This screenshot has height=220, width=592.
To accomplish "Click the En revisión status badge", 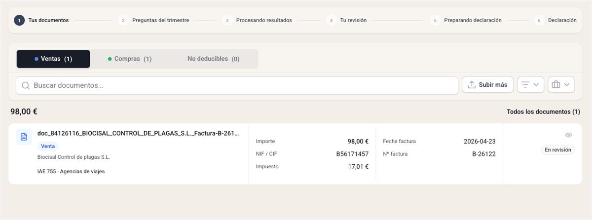I will 558,149.
